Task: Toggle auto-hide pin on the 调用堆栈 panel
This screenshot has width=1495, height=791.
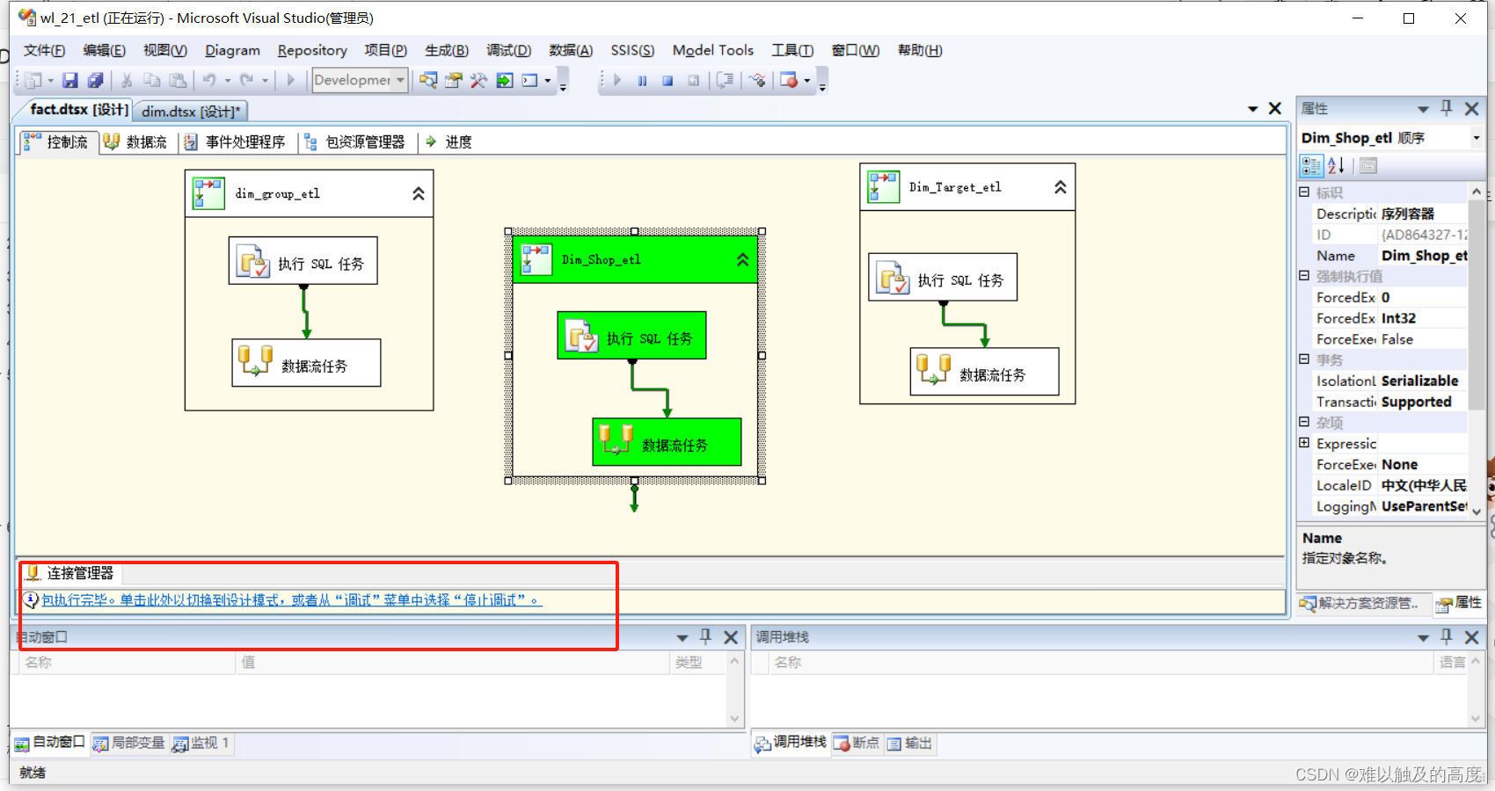Action: [1447, 636]
